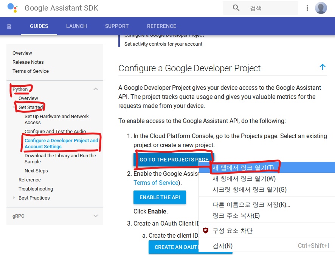Image resolution: width=335 pixels, height=255 pixels.
Task: Choose 구성 요소 차단 menu entry
Action: tap(267, 231)
